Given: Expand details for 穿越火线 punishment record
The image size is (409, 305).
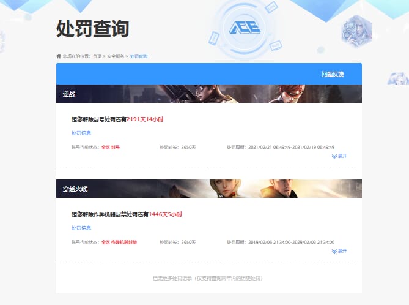Looking at the screenshot, I should (x=339, y=251).
